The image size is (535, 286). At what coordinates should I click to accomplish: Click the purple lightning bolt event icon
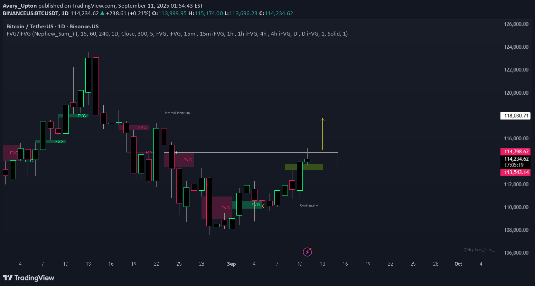click(x=307, y=252)
